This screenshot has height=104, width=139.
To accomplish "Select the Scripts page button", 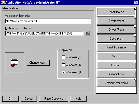I will pyautogui.click(x=116, y=56).
